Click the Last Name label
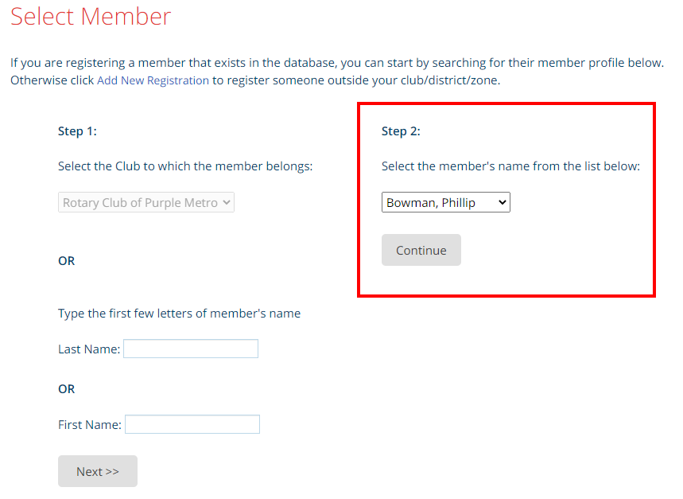683x499 pixels. tap(88, 349)
